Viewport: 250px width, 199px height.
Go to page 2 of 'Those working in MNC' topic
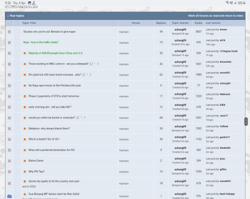98,64
